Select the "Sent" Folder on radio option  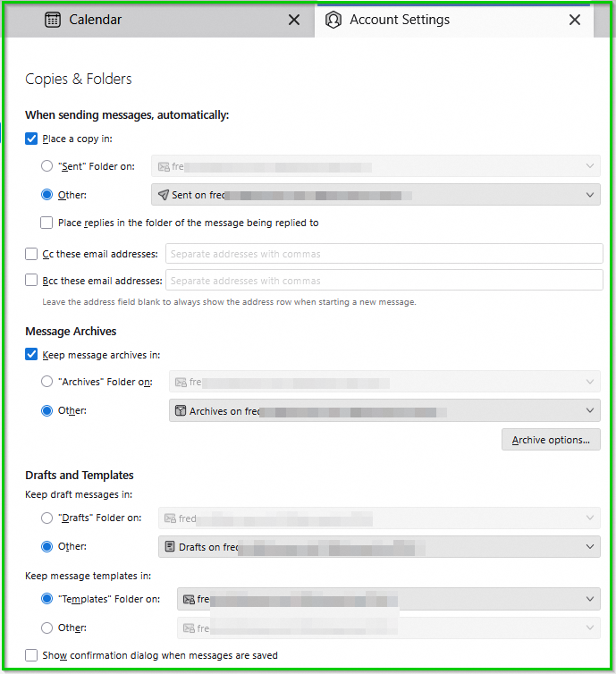pyautogui.click(x=46, y=166)
